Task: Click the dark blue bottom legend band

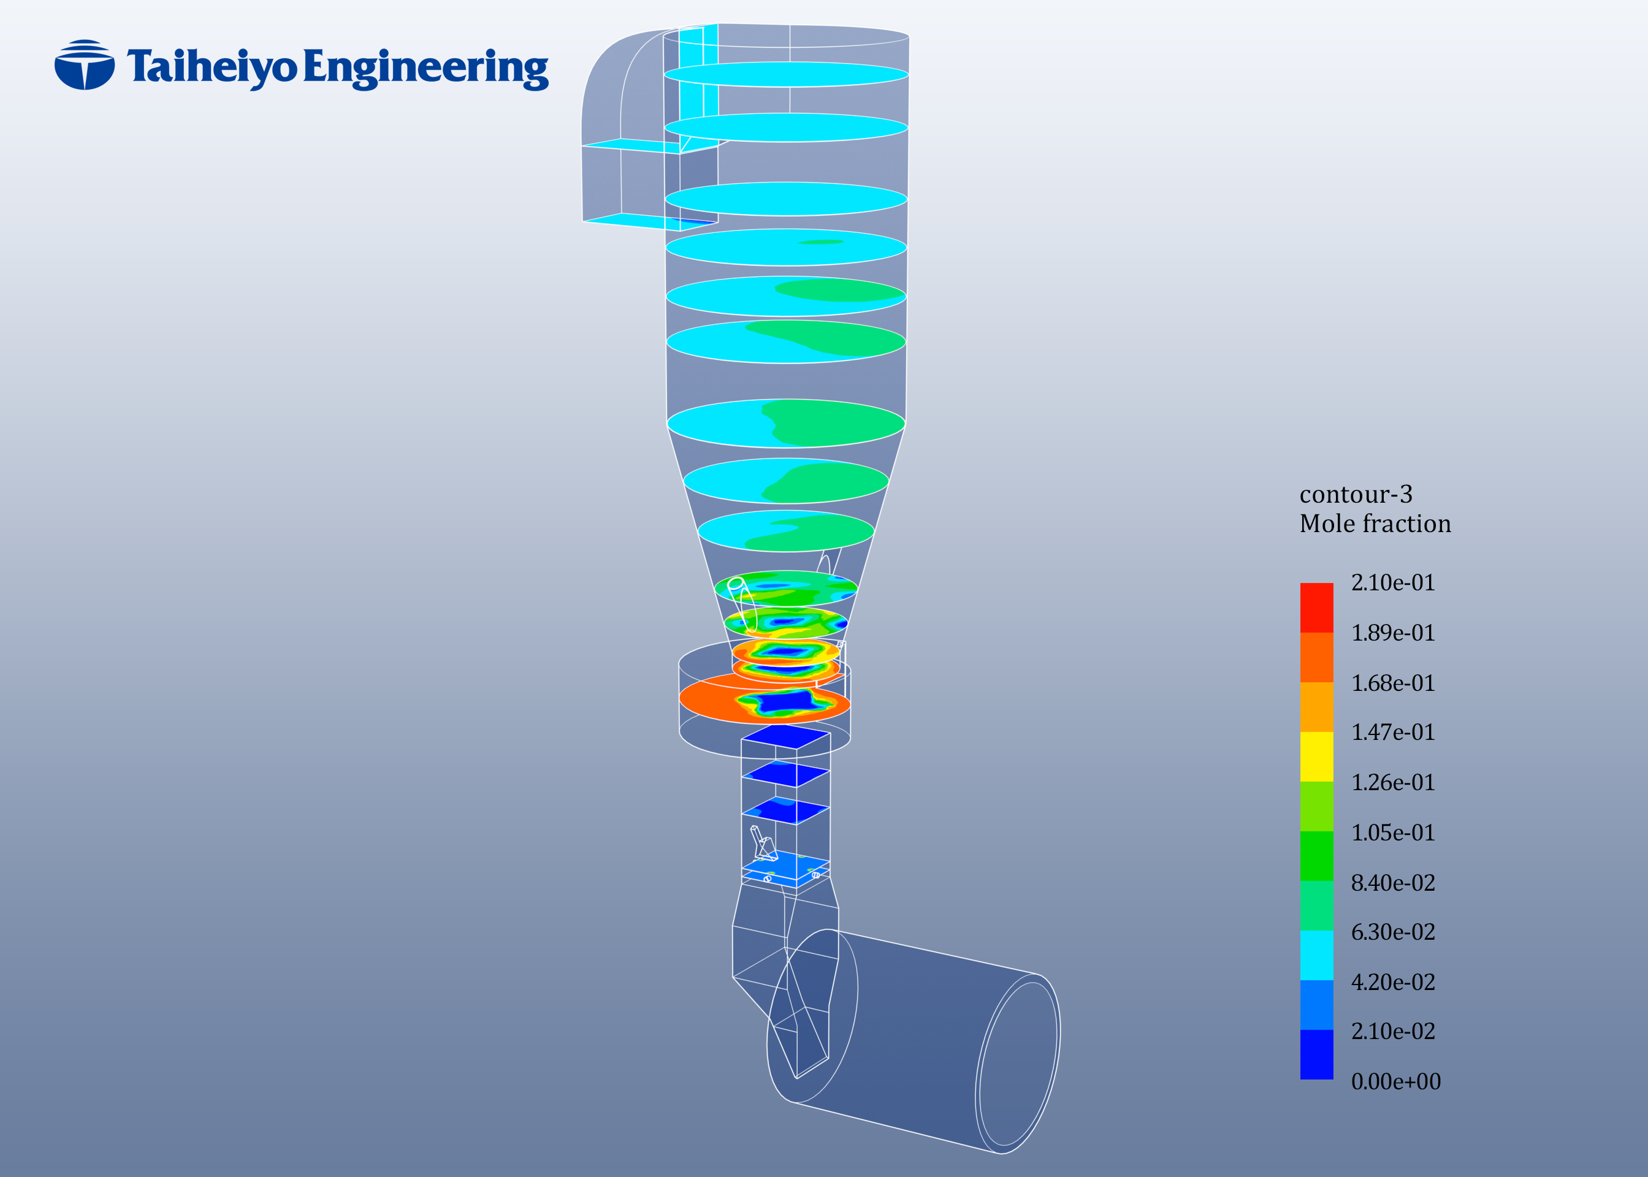Action: pos(1316,1054)
